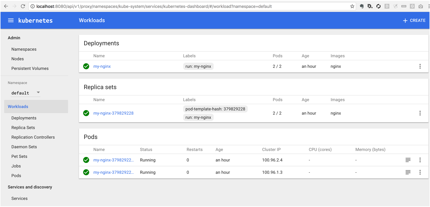Go to Daemon Sets in sidebar
430x207 pixels.
(x=24, y=147)
